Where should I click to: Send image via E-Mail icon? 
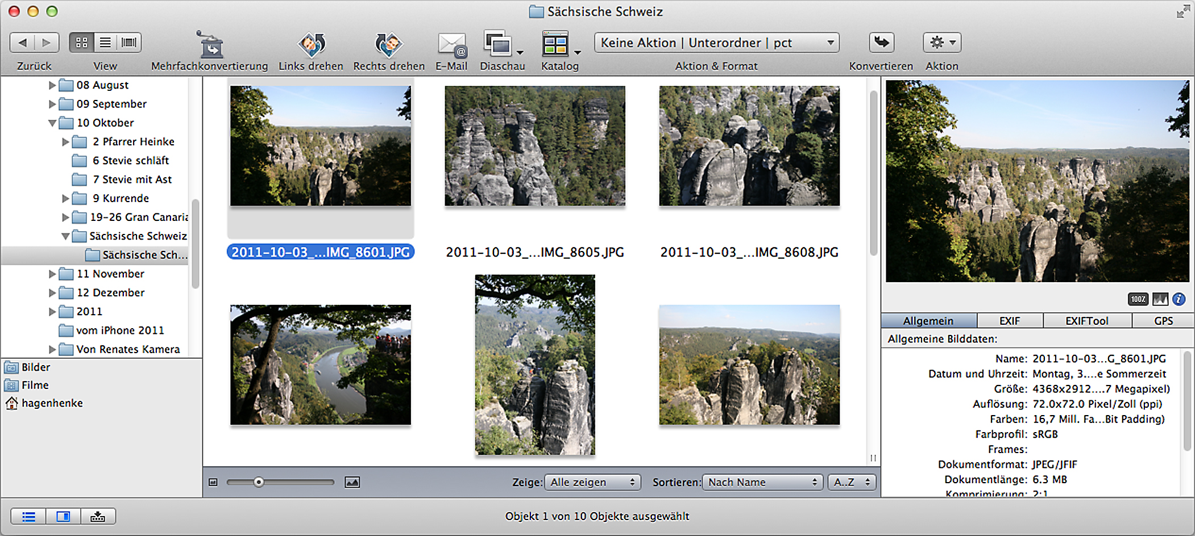coord(452,45)
